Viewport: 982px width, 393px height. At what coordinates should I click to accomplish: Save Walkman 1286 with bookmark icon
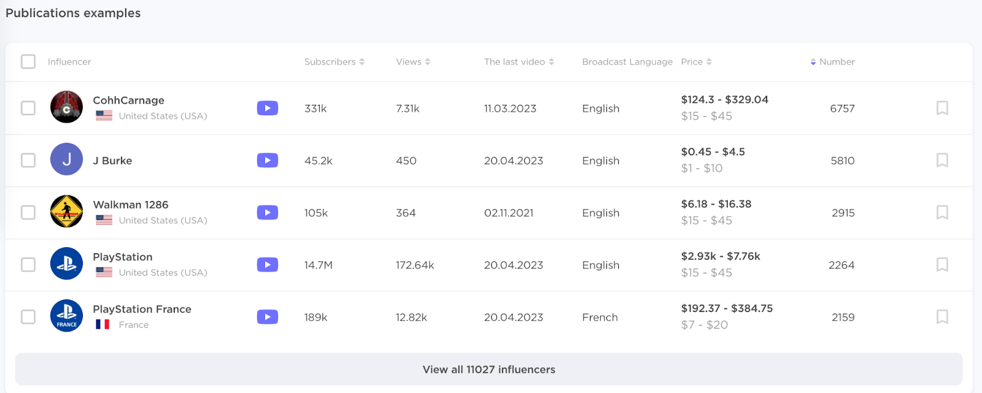pyautogui.click(x=942, y=213)
